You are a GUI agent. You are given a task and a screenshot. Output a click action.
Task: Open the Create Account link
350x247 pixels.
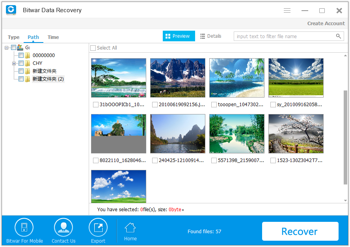click(326, 23)
